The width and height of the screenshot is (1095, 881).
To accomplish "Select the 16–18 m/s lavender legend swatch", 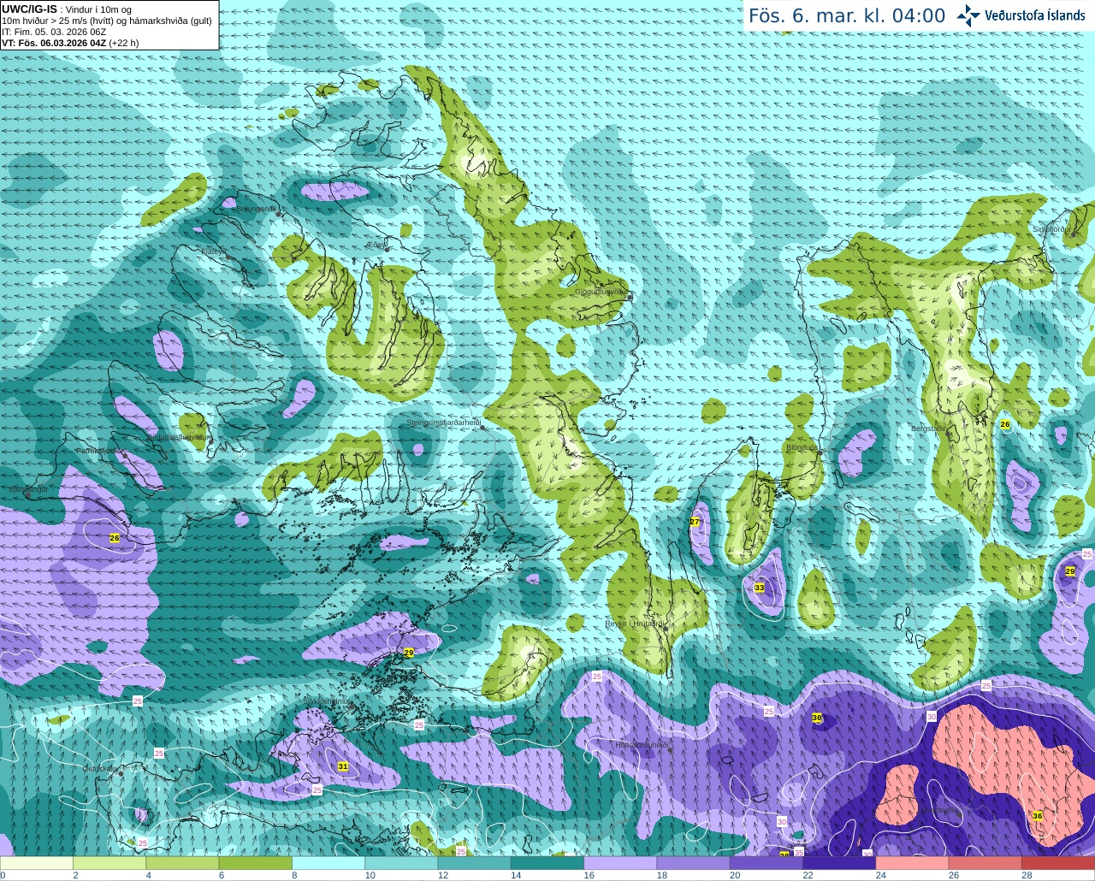I will (x=621, y=863).
